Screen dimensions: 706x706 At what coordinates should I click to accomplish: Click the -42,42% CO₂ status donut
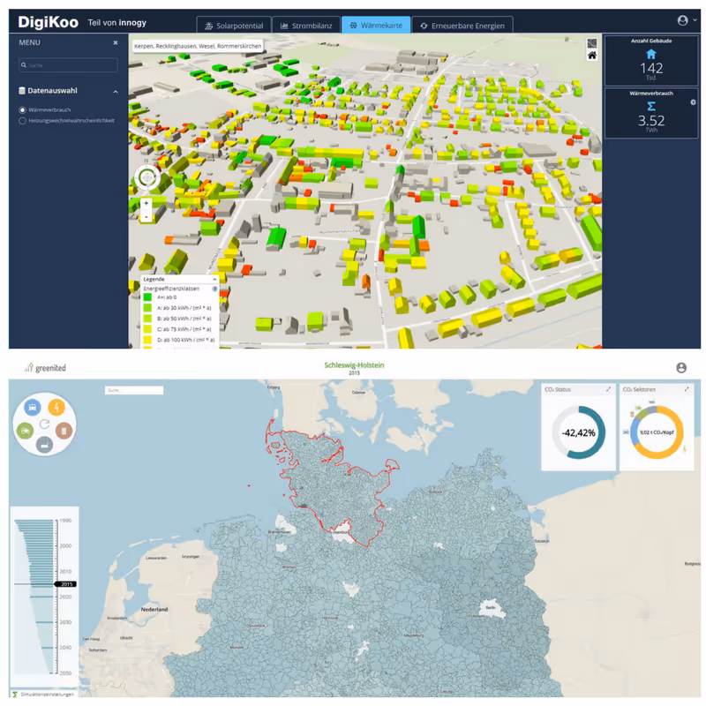click(x=578, y=432)
